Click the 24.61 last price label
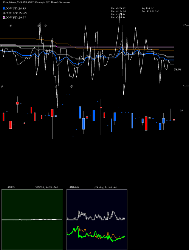This screenshot has height=250, width=189. point(178,70)
